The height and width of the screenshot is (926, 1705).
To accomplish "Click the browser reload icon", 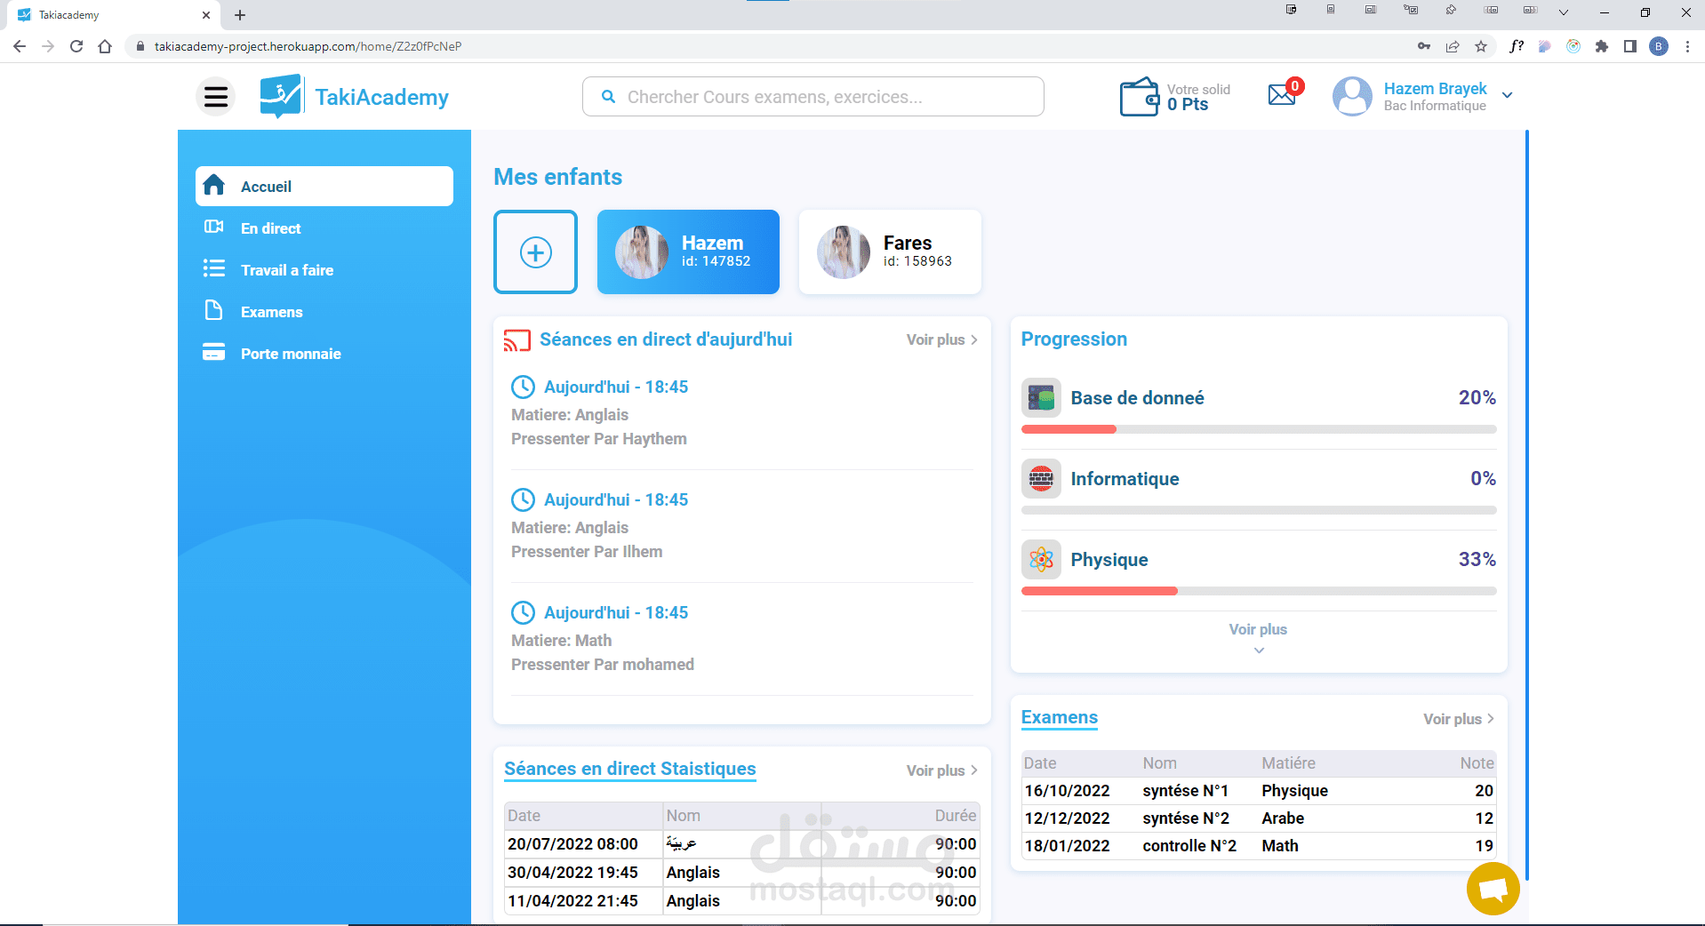I will coord(76,46).
